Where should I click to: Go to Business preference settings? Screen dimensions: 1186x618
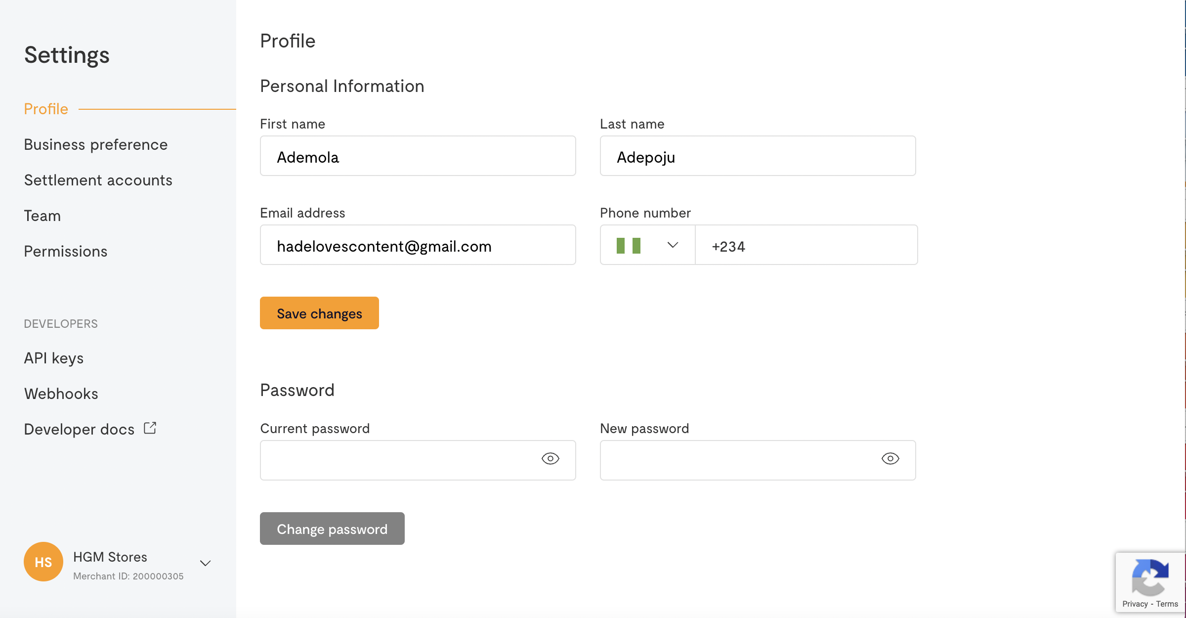pos(96,144)
